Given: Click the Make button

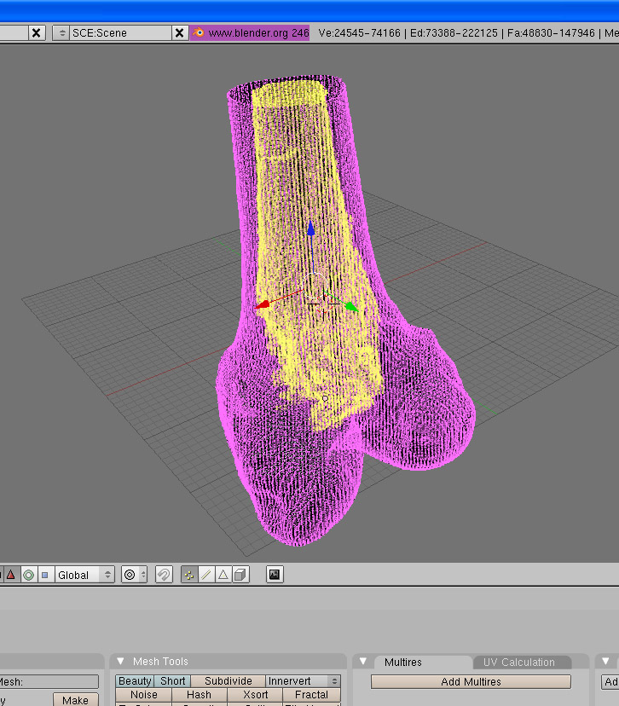Looking at the screenshot, I should click(x=76, y=700).
